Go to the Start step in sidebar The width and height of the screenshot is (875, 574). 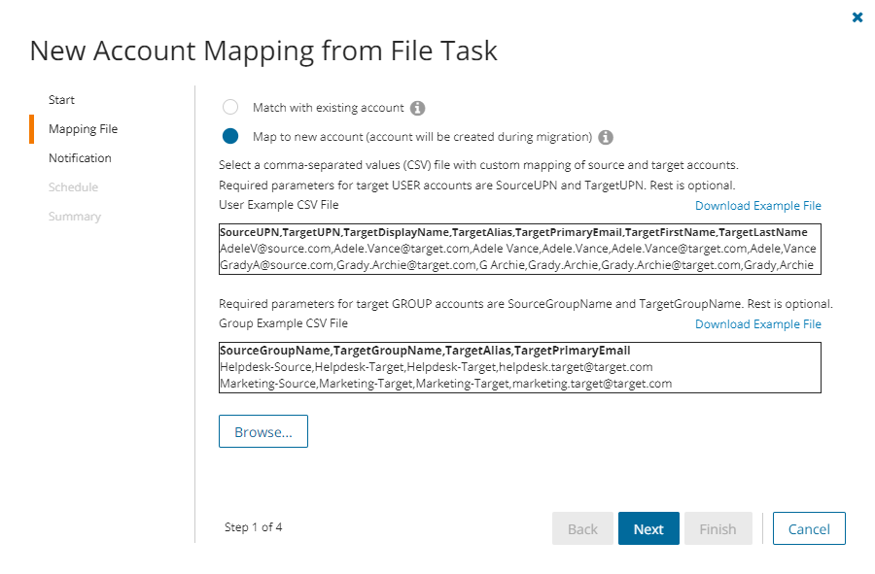coord(61,100)
